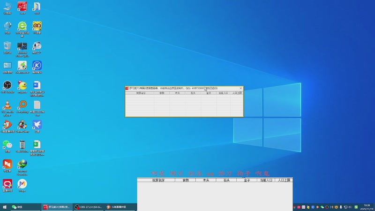Viewport: 375px width, 211px height.
Task: Select wood column header in viewer window
Action: pyautogui.click(x=177, y=93)
